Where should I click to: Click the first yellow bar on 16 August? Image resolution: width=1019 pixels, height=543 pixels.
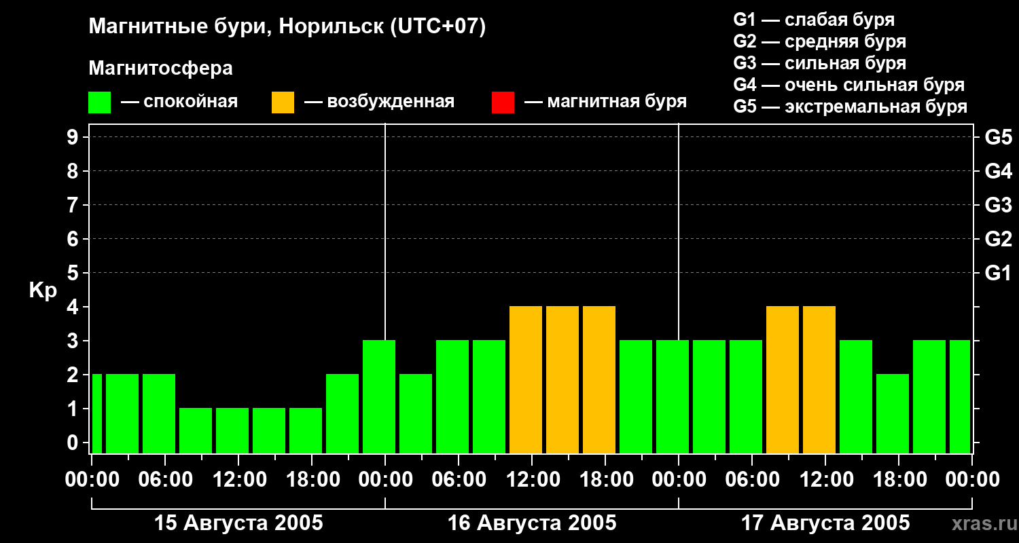pos(526,379)
